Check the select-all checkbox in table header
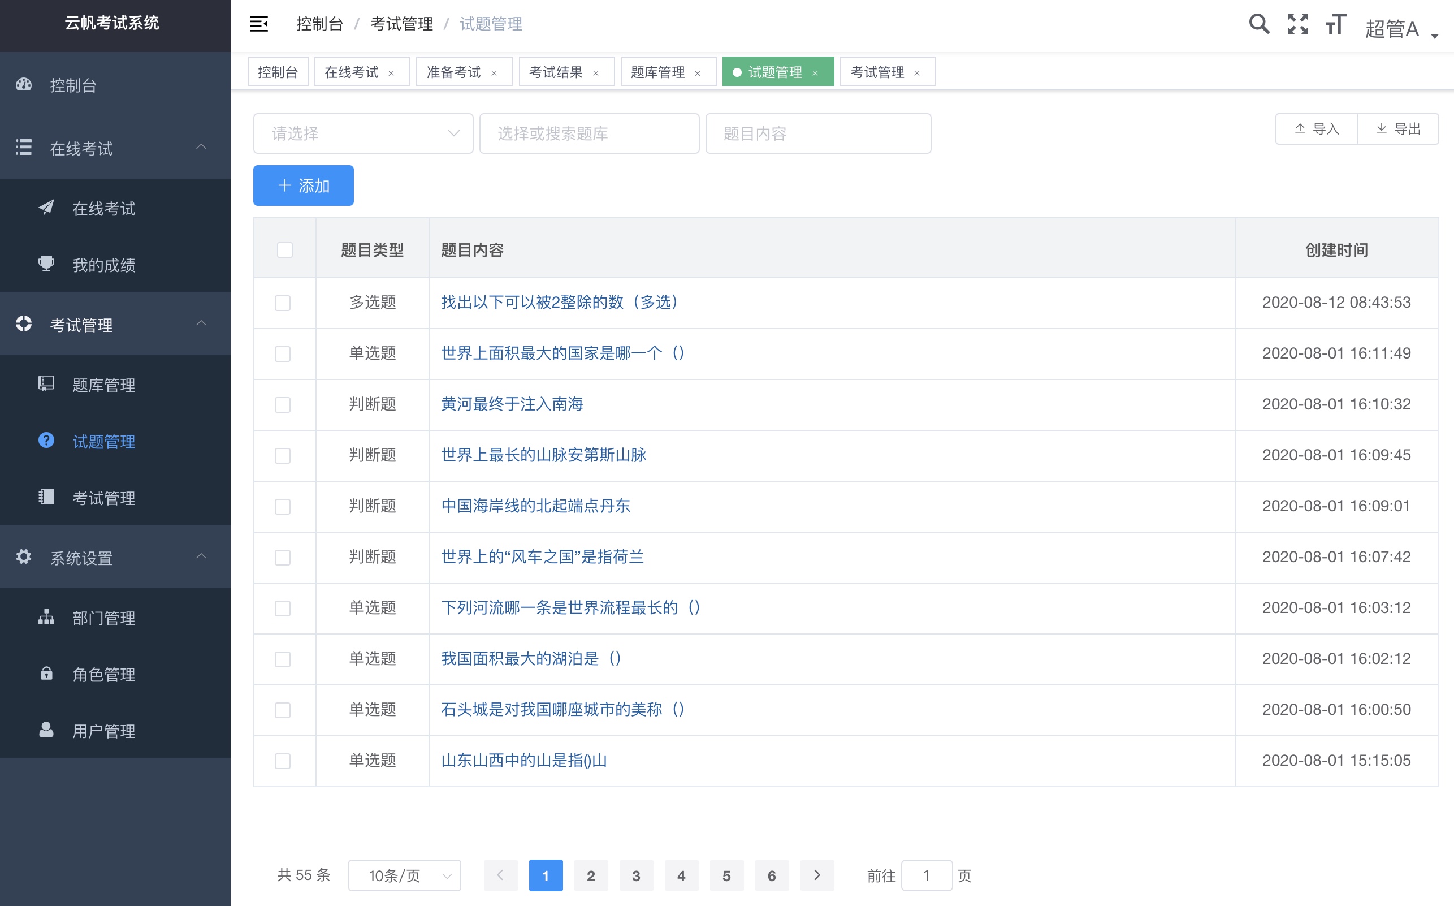 [x=284, y=250]
